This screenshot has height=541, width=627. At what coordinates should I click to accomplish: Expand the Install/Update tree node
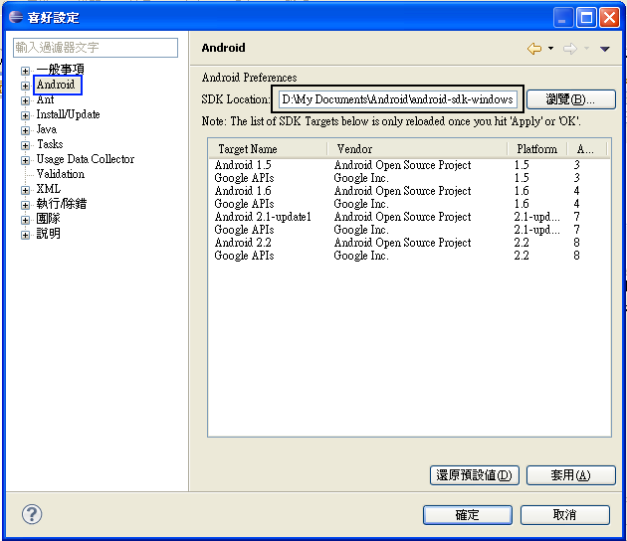pyautogui.click(x=25, y=115)
